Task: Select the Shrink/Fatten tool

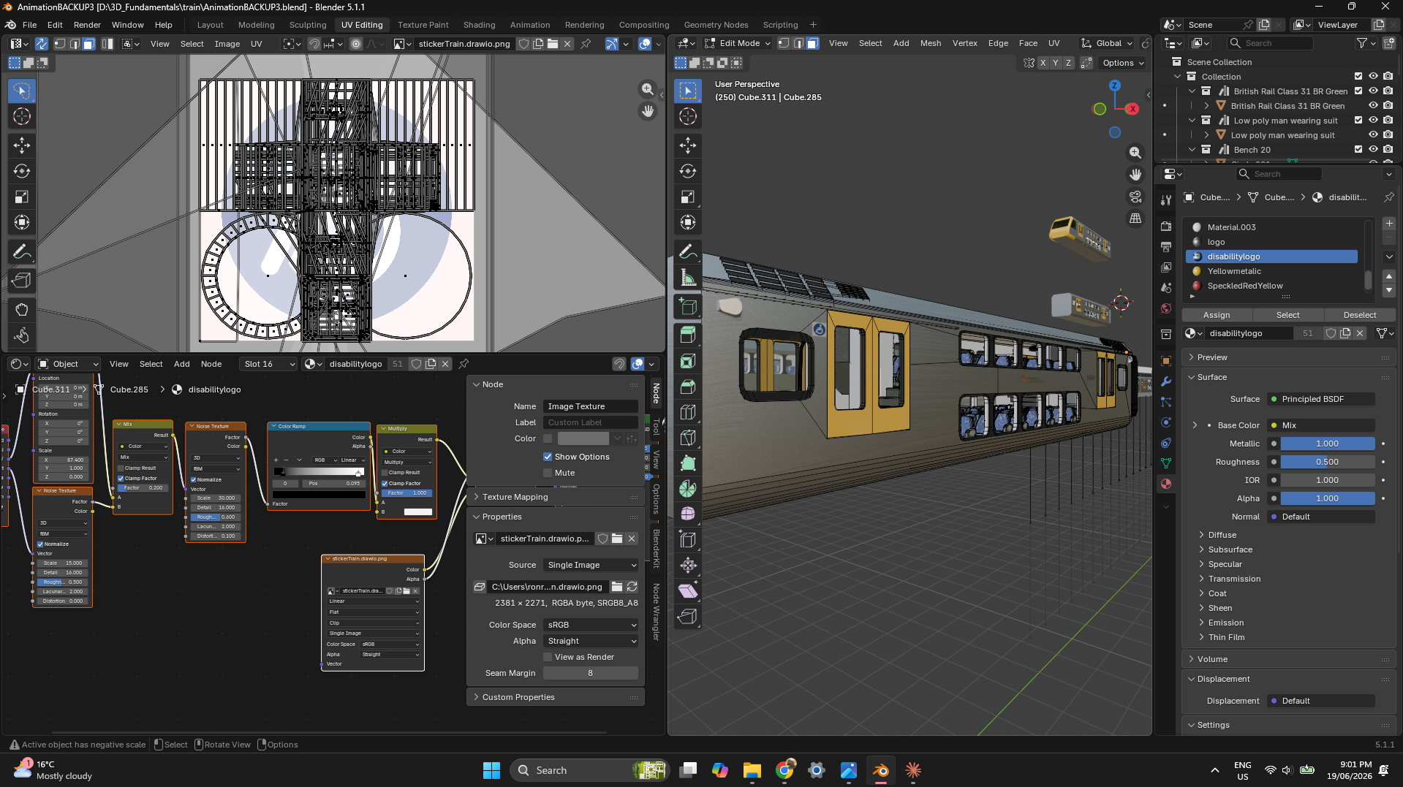Action: pos(688,565)
